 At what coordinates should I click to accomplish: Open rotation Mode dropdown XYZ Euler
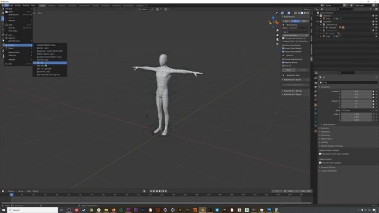pos(356,111)
